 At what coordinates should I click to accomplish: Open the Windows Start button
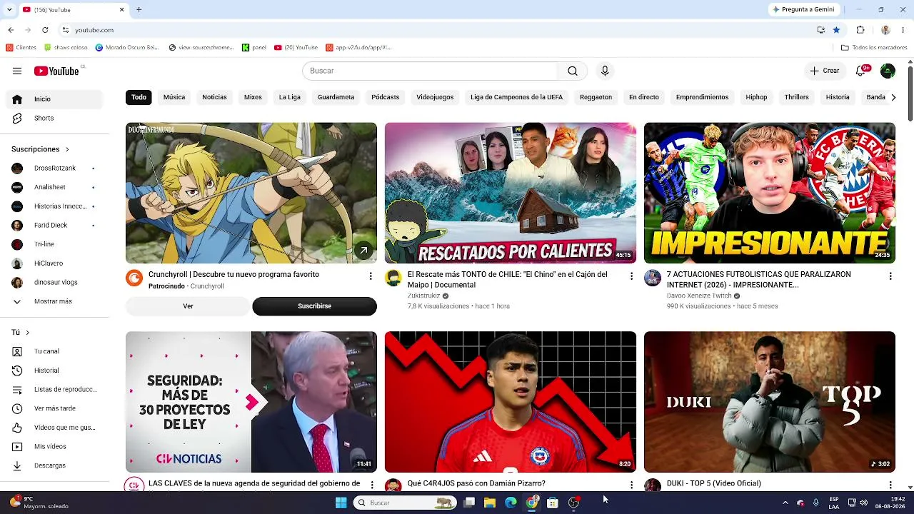[x=341, y=503]
